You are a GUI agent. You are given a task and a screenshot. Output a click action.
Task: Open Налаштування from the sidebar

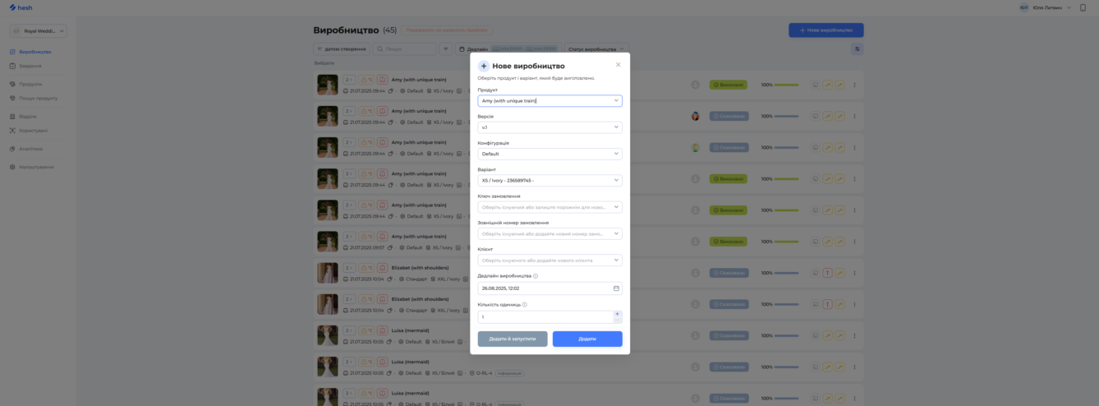pos(36,167)
